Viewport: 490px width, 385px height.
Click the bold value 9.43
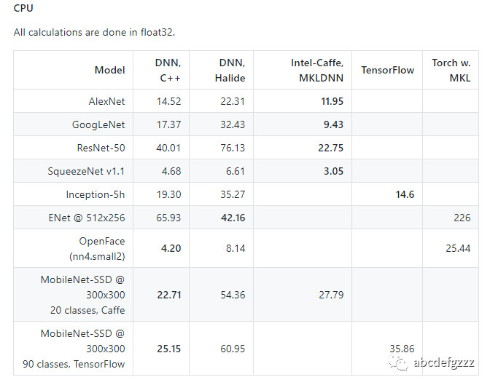(x=333, y=124)
